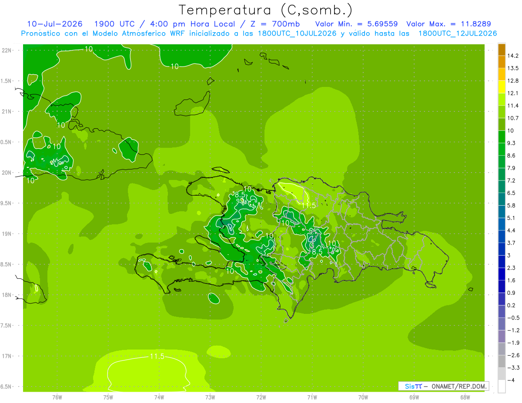Image resolution: width=522 pixels, height=403 pixels.
Task: Select the forecast date "10-Jul-2026"
Action: click(x=55, y=24)
